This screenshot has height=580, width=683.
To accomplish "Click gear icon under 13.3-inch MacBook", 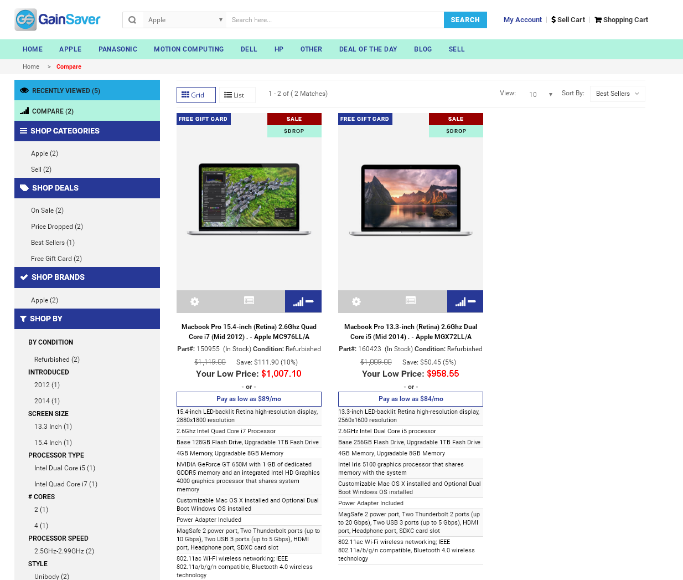I will 356,301.
